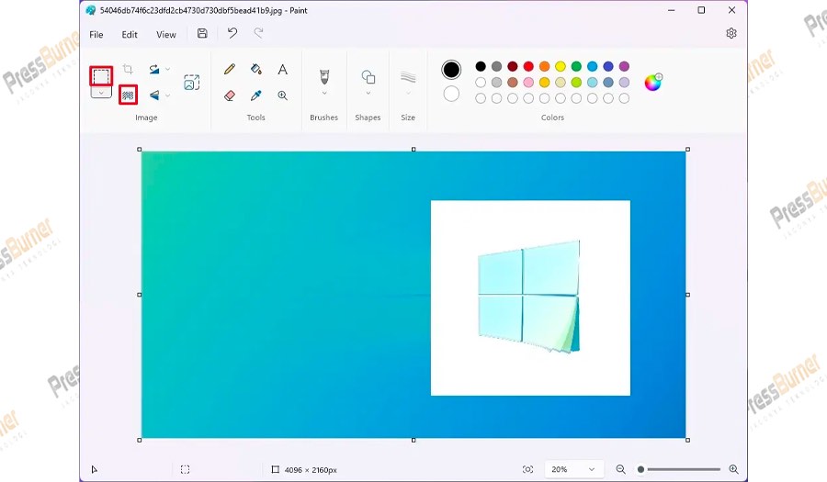This screenshot has width=827, height=482.
Task: Open the File menu
Action: (x=96, y=35)
